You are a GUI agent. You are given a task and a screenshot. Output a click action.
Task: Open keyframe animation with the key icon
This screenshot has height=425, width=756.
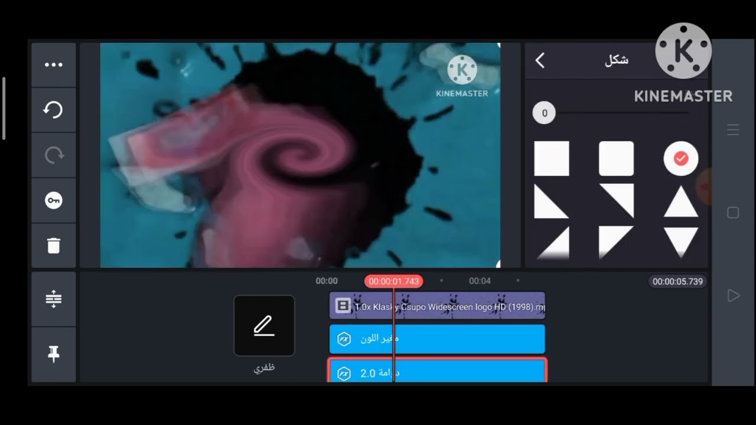point(54,201)
